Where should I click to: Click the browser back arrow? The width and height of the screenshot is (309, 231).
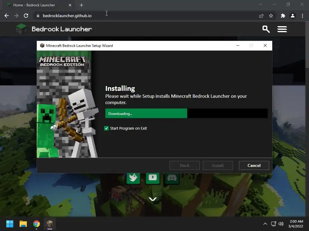pyautogui.click(x=7, y=16)
